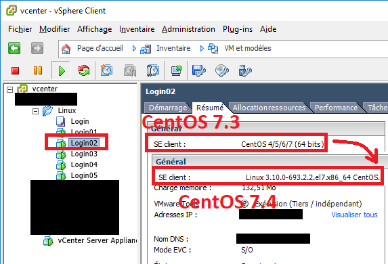The width and height of the screenshot is (388, 264).
Task: Open the Plug-ins menu
Action: click(238, 29)
